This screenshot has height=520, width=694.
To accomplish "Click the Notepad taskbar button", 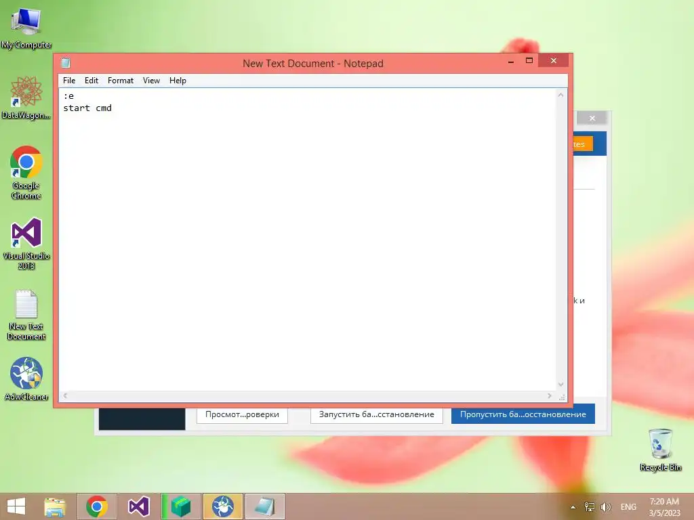I will 265,506.
